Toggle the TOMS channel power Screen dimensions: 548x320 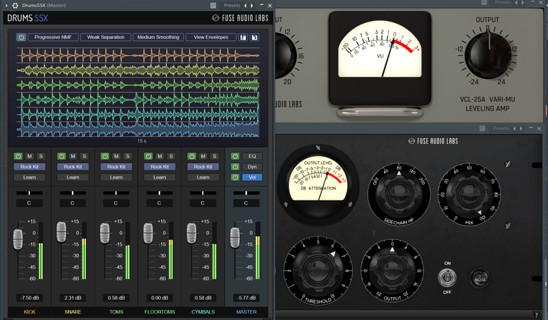point(105,156)
